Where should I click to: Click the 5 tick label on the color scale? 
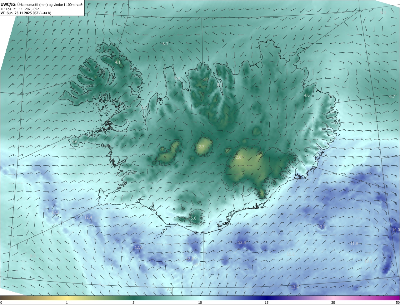133,303
